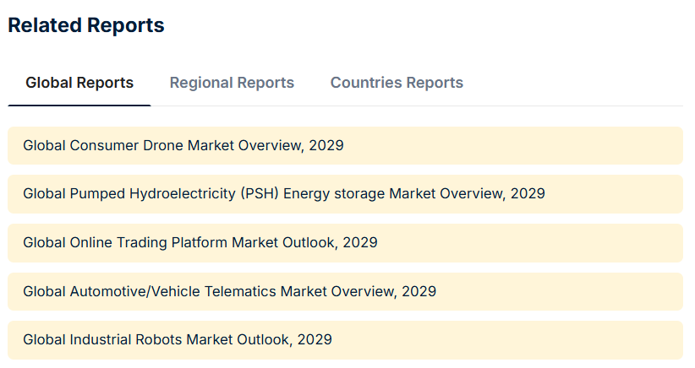
Task: Click the yellow row of Consumer Drone report
Action: click(507, 145)
